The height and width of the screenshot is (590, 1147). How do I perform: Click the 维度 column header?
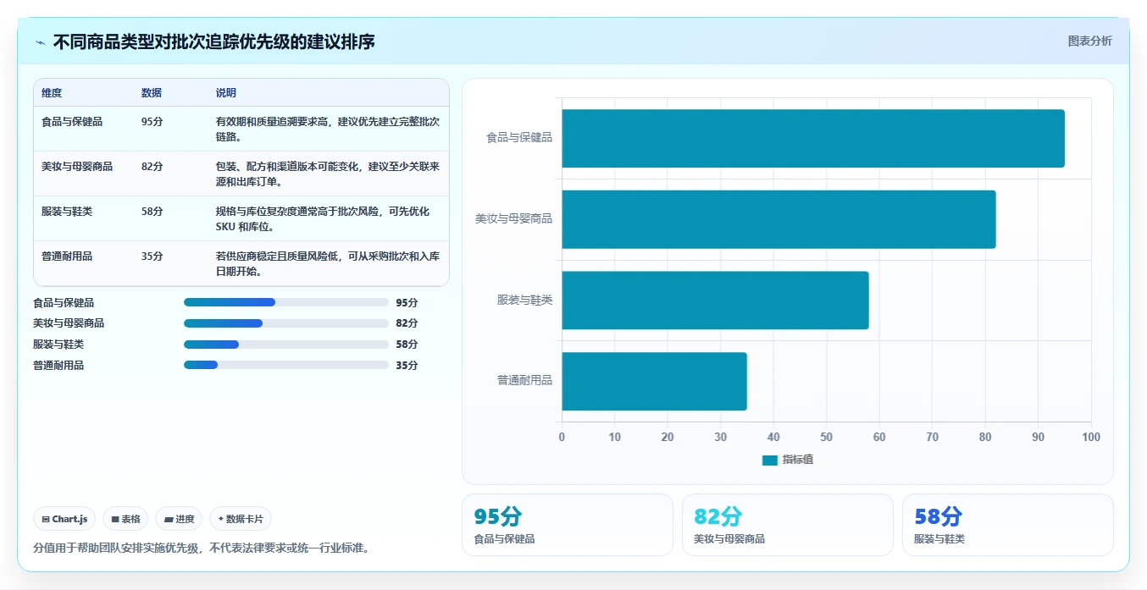pos(52,93)
